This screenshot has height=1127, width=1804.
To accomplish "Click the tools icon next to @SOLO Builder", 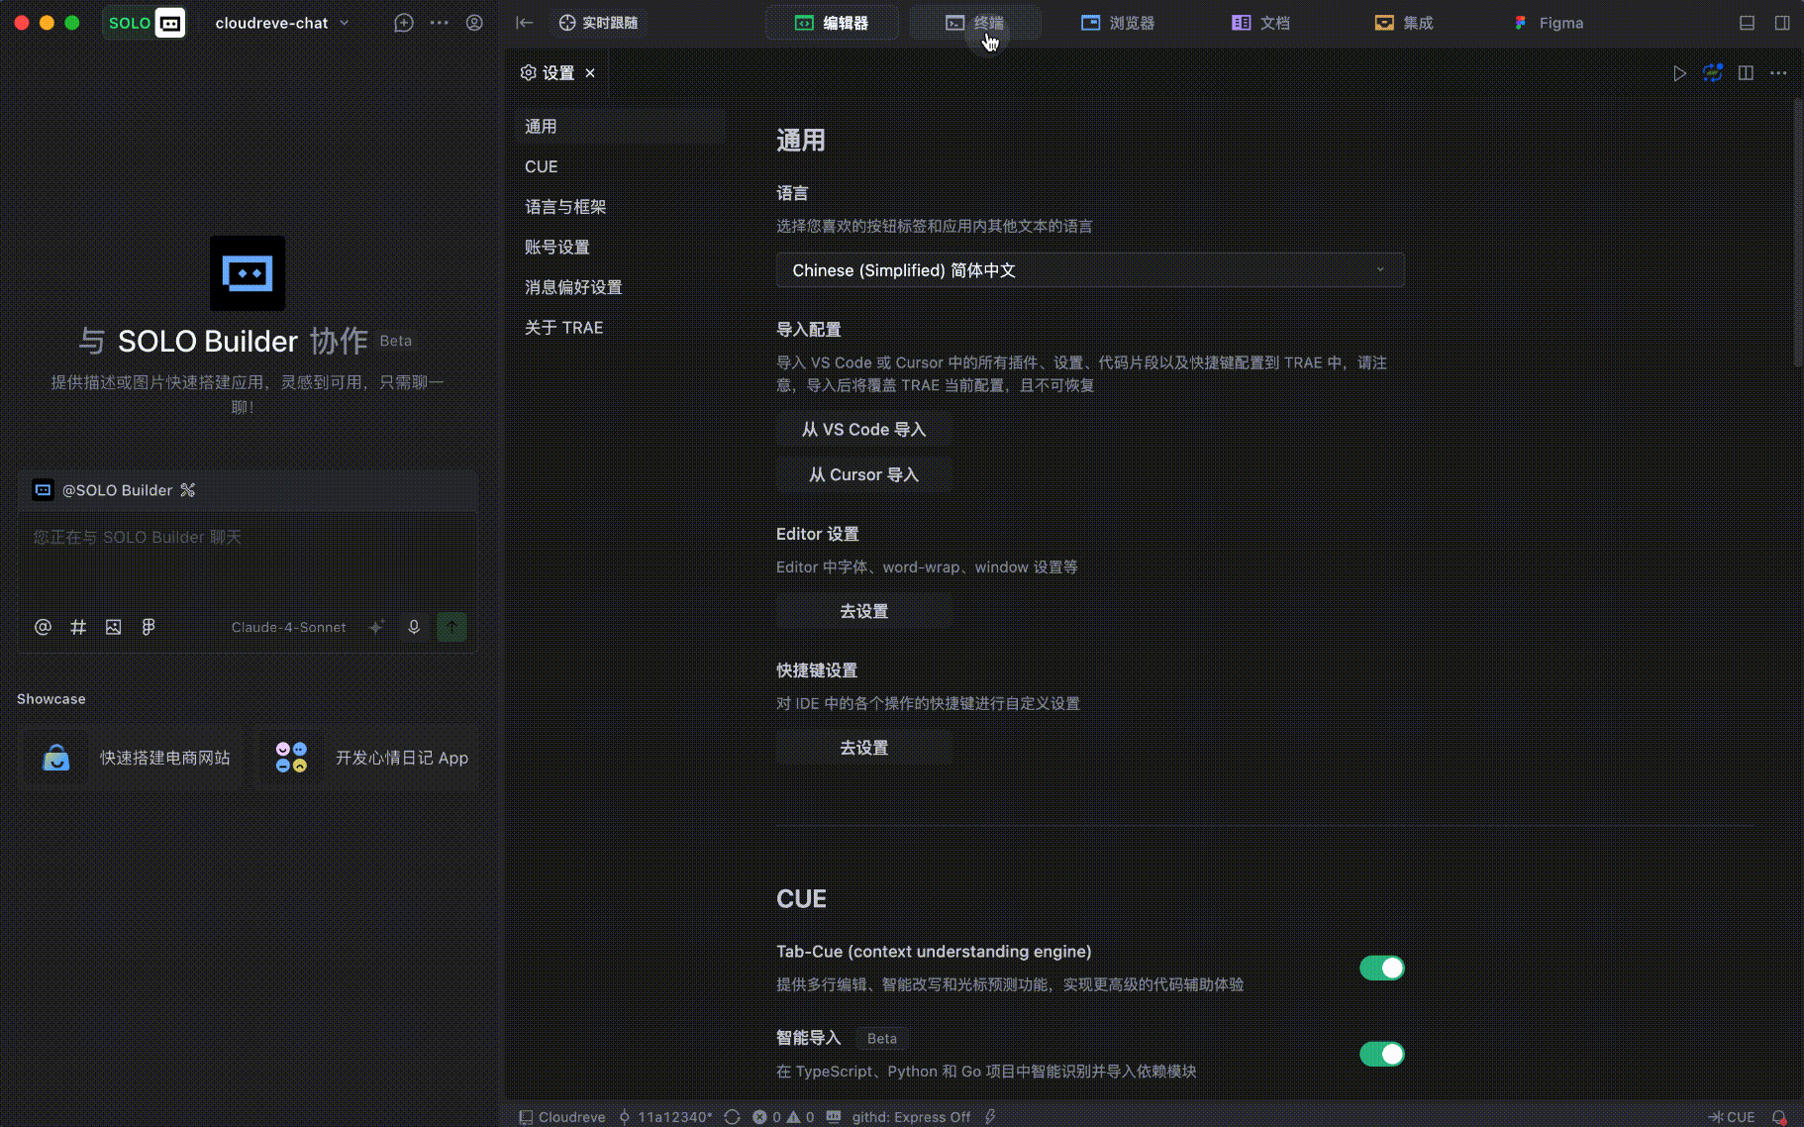I will point(188,490).
